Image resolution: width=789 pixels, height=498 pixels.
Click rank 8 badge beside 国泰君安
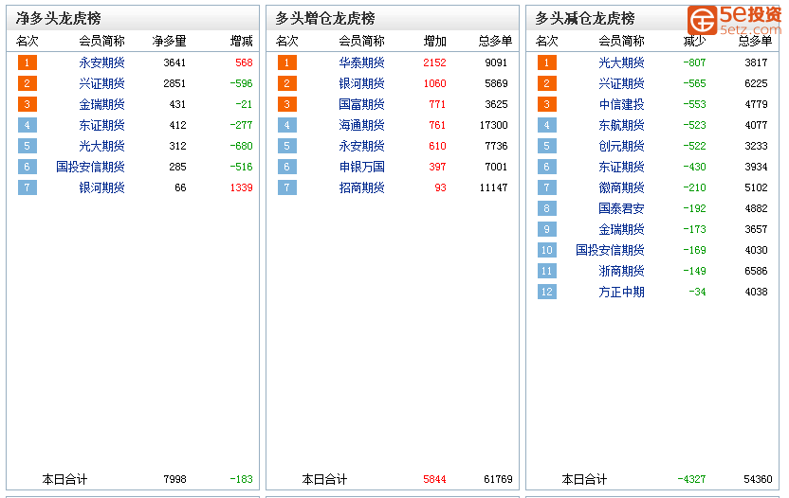pyautogui.click(x=547, y=208)
